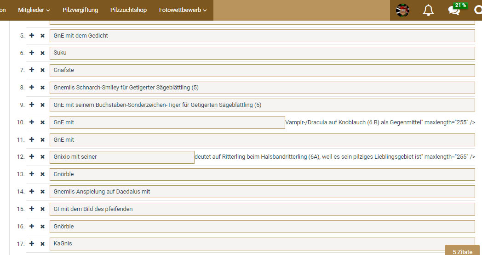
Task: Focus the 'Gnemils Anspielung auf Daedalus mit' field
Action: [262, 192]
